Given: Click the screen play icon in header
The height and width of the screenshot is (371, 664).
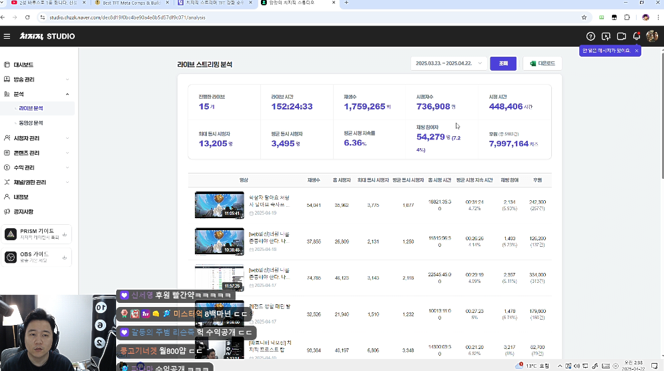Looking at the screenshot, I should pyautogui.click(x=606, y=36).
